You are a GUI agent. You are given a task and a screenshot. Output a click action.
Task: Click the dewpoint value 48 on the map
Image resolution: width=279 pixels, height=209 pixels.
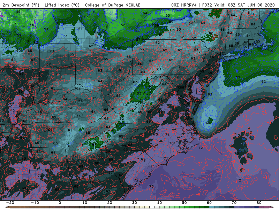tap(32, 25)
